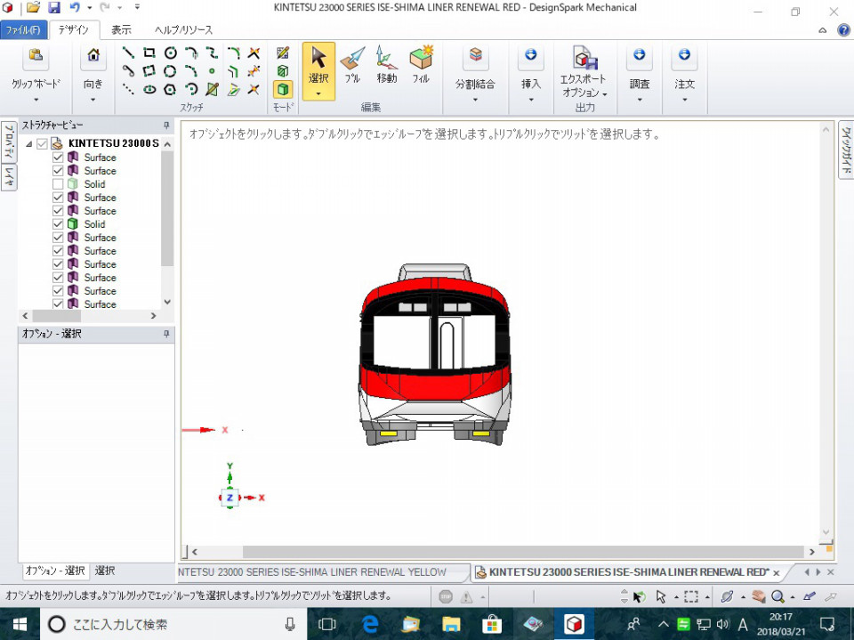
Task: Open the レイヤ side tab
Action: pos(9,177)
